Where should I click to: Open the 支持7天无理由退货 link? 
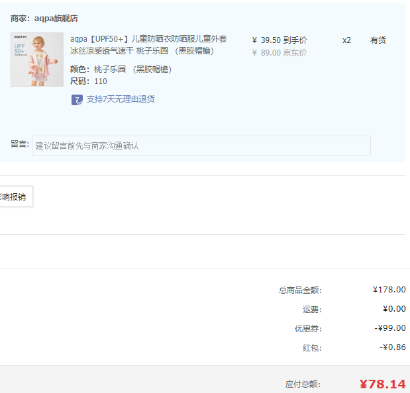point(121,99)
